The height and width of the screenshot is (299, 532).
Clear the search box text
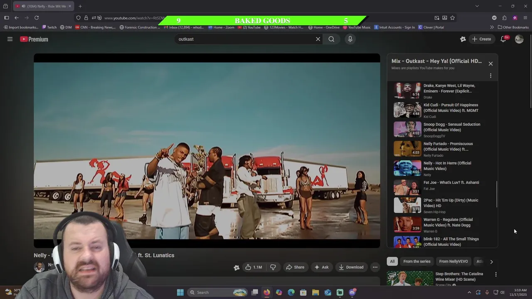318,39
